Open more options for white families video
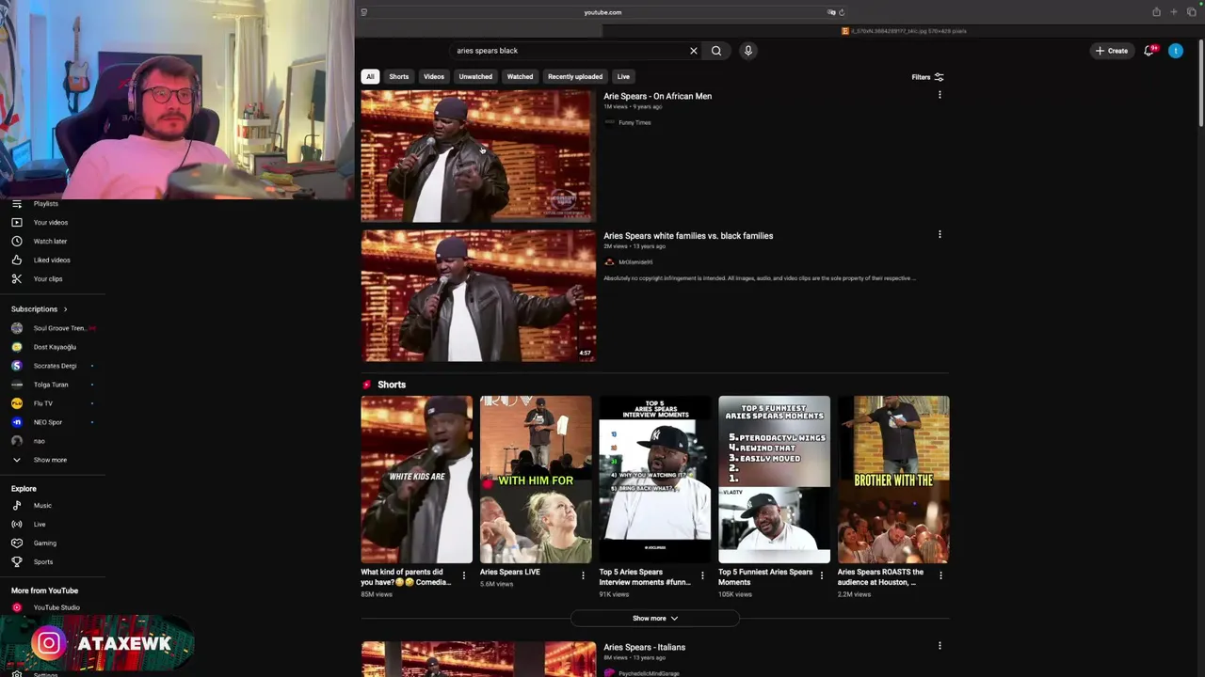1205x677 pixels. click(x=940, y=235)
